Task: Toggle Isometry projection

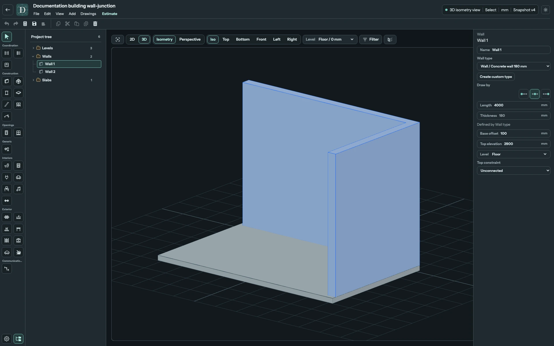Action: click(164, 40)
